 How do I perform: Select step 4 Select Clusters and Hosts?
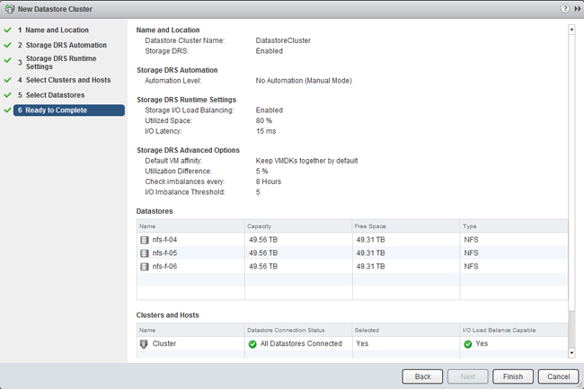[x=68, y=80]
